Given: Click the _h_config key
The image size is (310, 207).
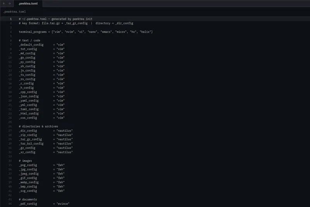Looking at the screenshot, I should tap(26, 88).
